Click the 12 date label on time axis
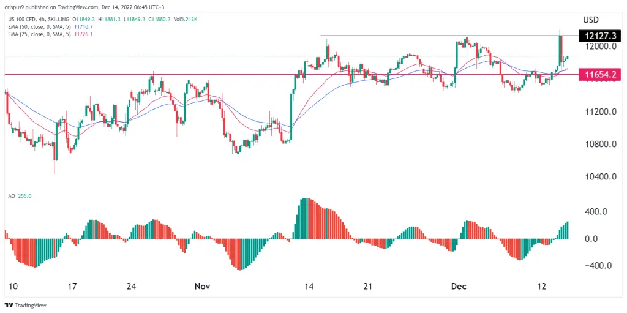The height and width of the screenshot is (313, 627). 542,287
